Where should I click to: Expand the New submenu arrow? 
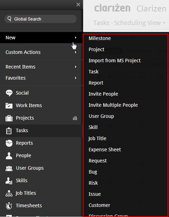click(75, 38)
